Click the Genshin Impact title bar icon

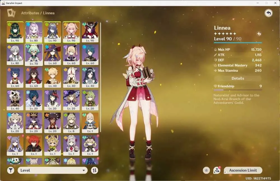pyautogui.click(x=3, y=3)
